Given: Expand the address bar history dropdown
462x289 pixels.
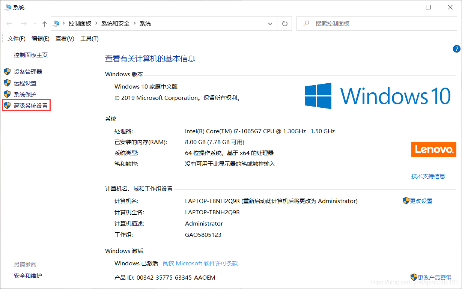Looking at the screenshot, I should point(270,24).
